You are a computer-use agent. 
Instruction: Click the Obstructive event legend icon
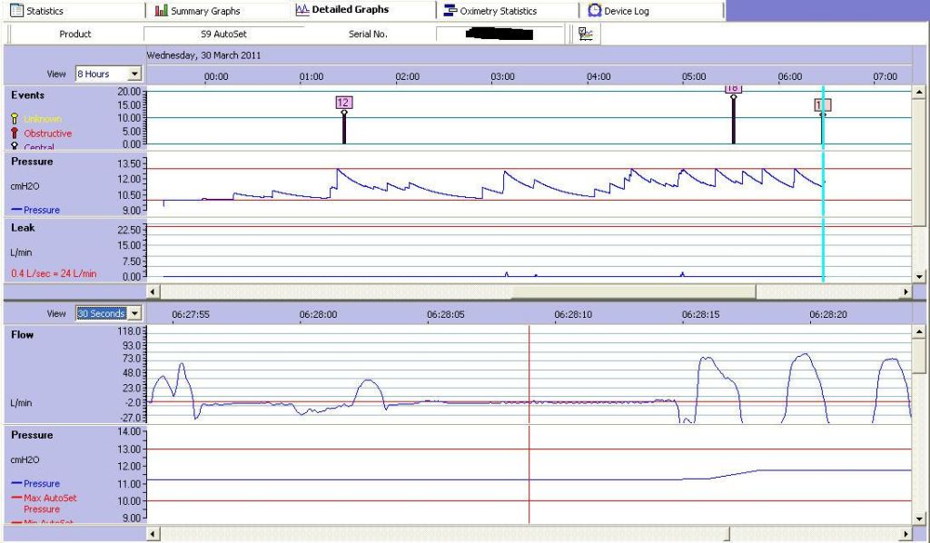coord(15,133)
